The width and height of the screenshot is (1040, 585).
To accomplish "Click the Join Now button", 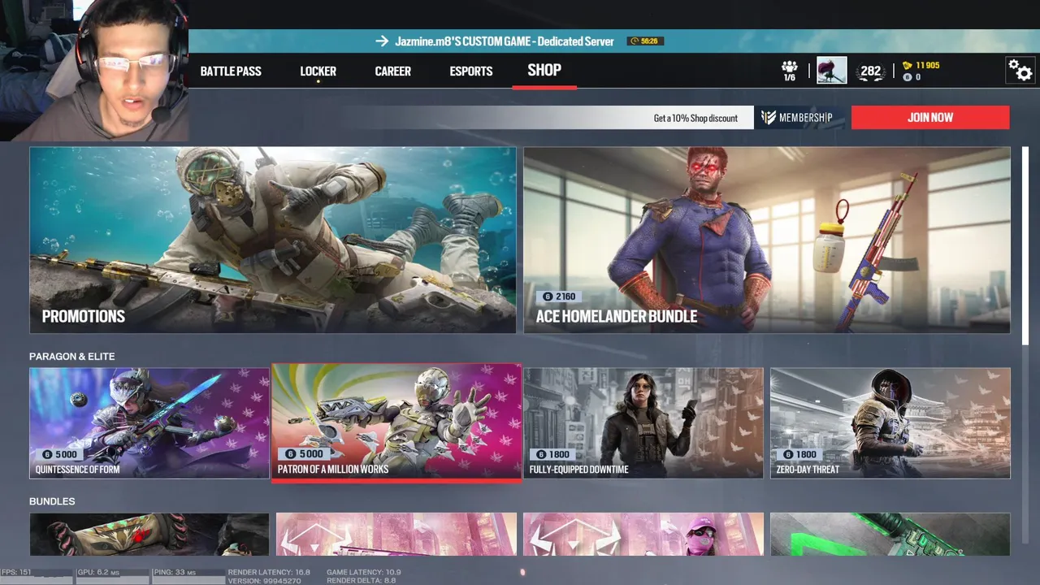I will click(x=930, y=117).
